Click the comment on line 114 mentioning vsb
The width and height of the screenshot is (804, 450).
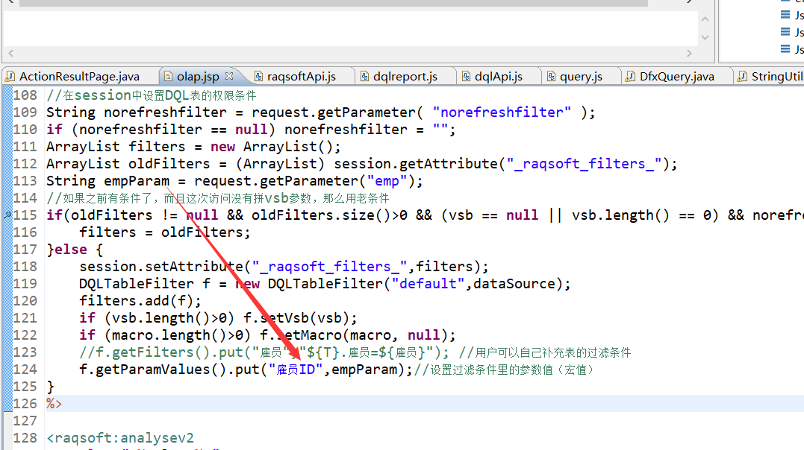point(218,198)
